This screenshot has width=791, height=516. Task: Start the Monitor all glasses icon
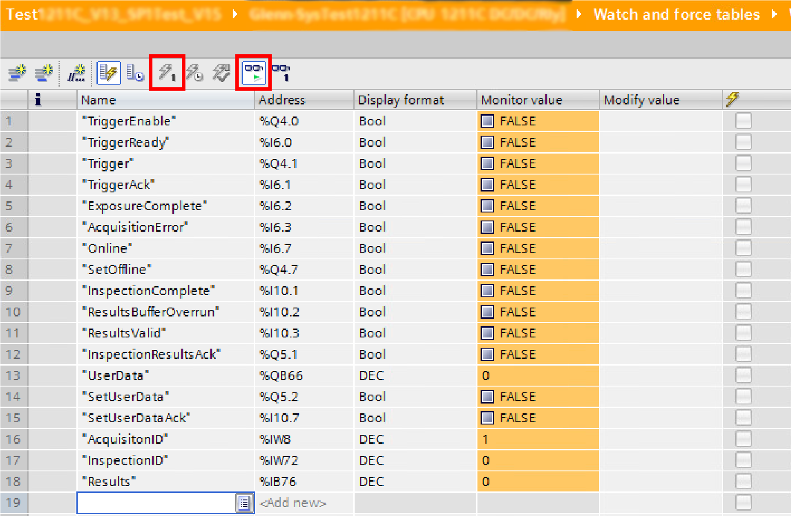[254, 73]
